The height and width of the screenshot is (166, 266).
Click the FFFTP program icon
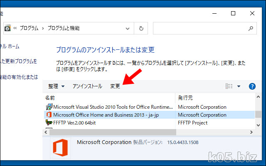pyautogui.click(x=49, y=122)
